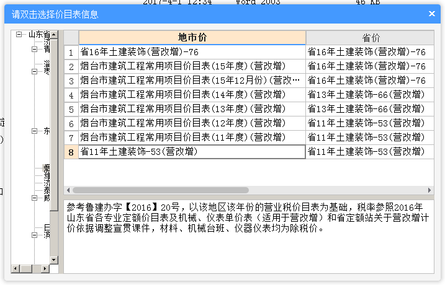Select row number 5 header
The width and height of the screenshot is (445, 285).
pos(71,109)
